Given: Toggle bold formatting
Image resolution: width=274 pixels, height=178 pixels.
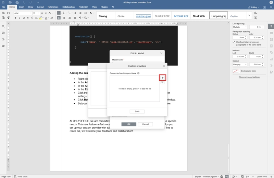Looking at the screenshot, I should 15,18.
